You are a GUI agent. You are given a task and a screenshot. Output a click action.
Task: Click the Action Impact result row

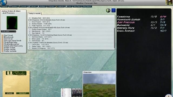pos(71,24)
